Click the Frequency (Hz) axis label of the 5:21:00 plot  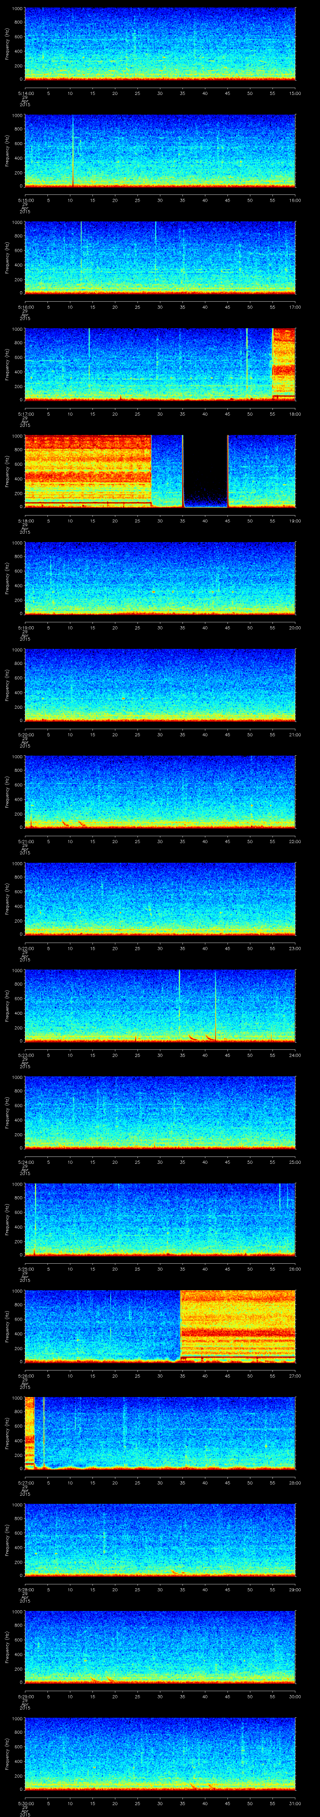click(x=7, y=791)
